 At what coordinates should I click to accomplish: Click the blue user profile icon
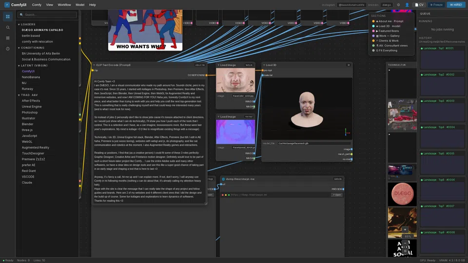[407, 5]
